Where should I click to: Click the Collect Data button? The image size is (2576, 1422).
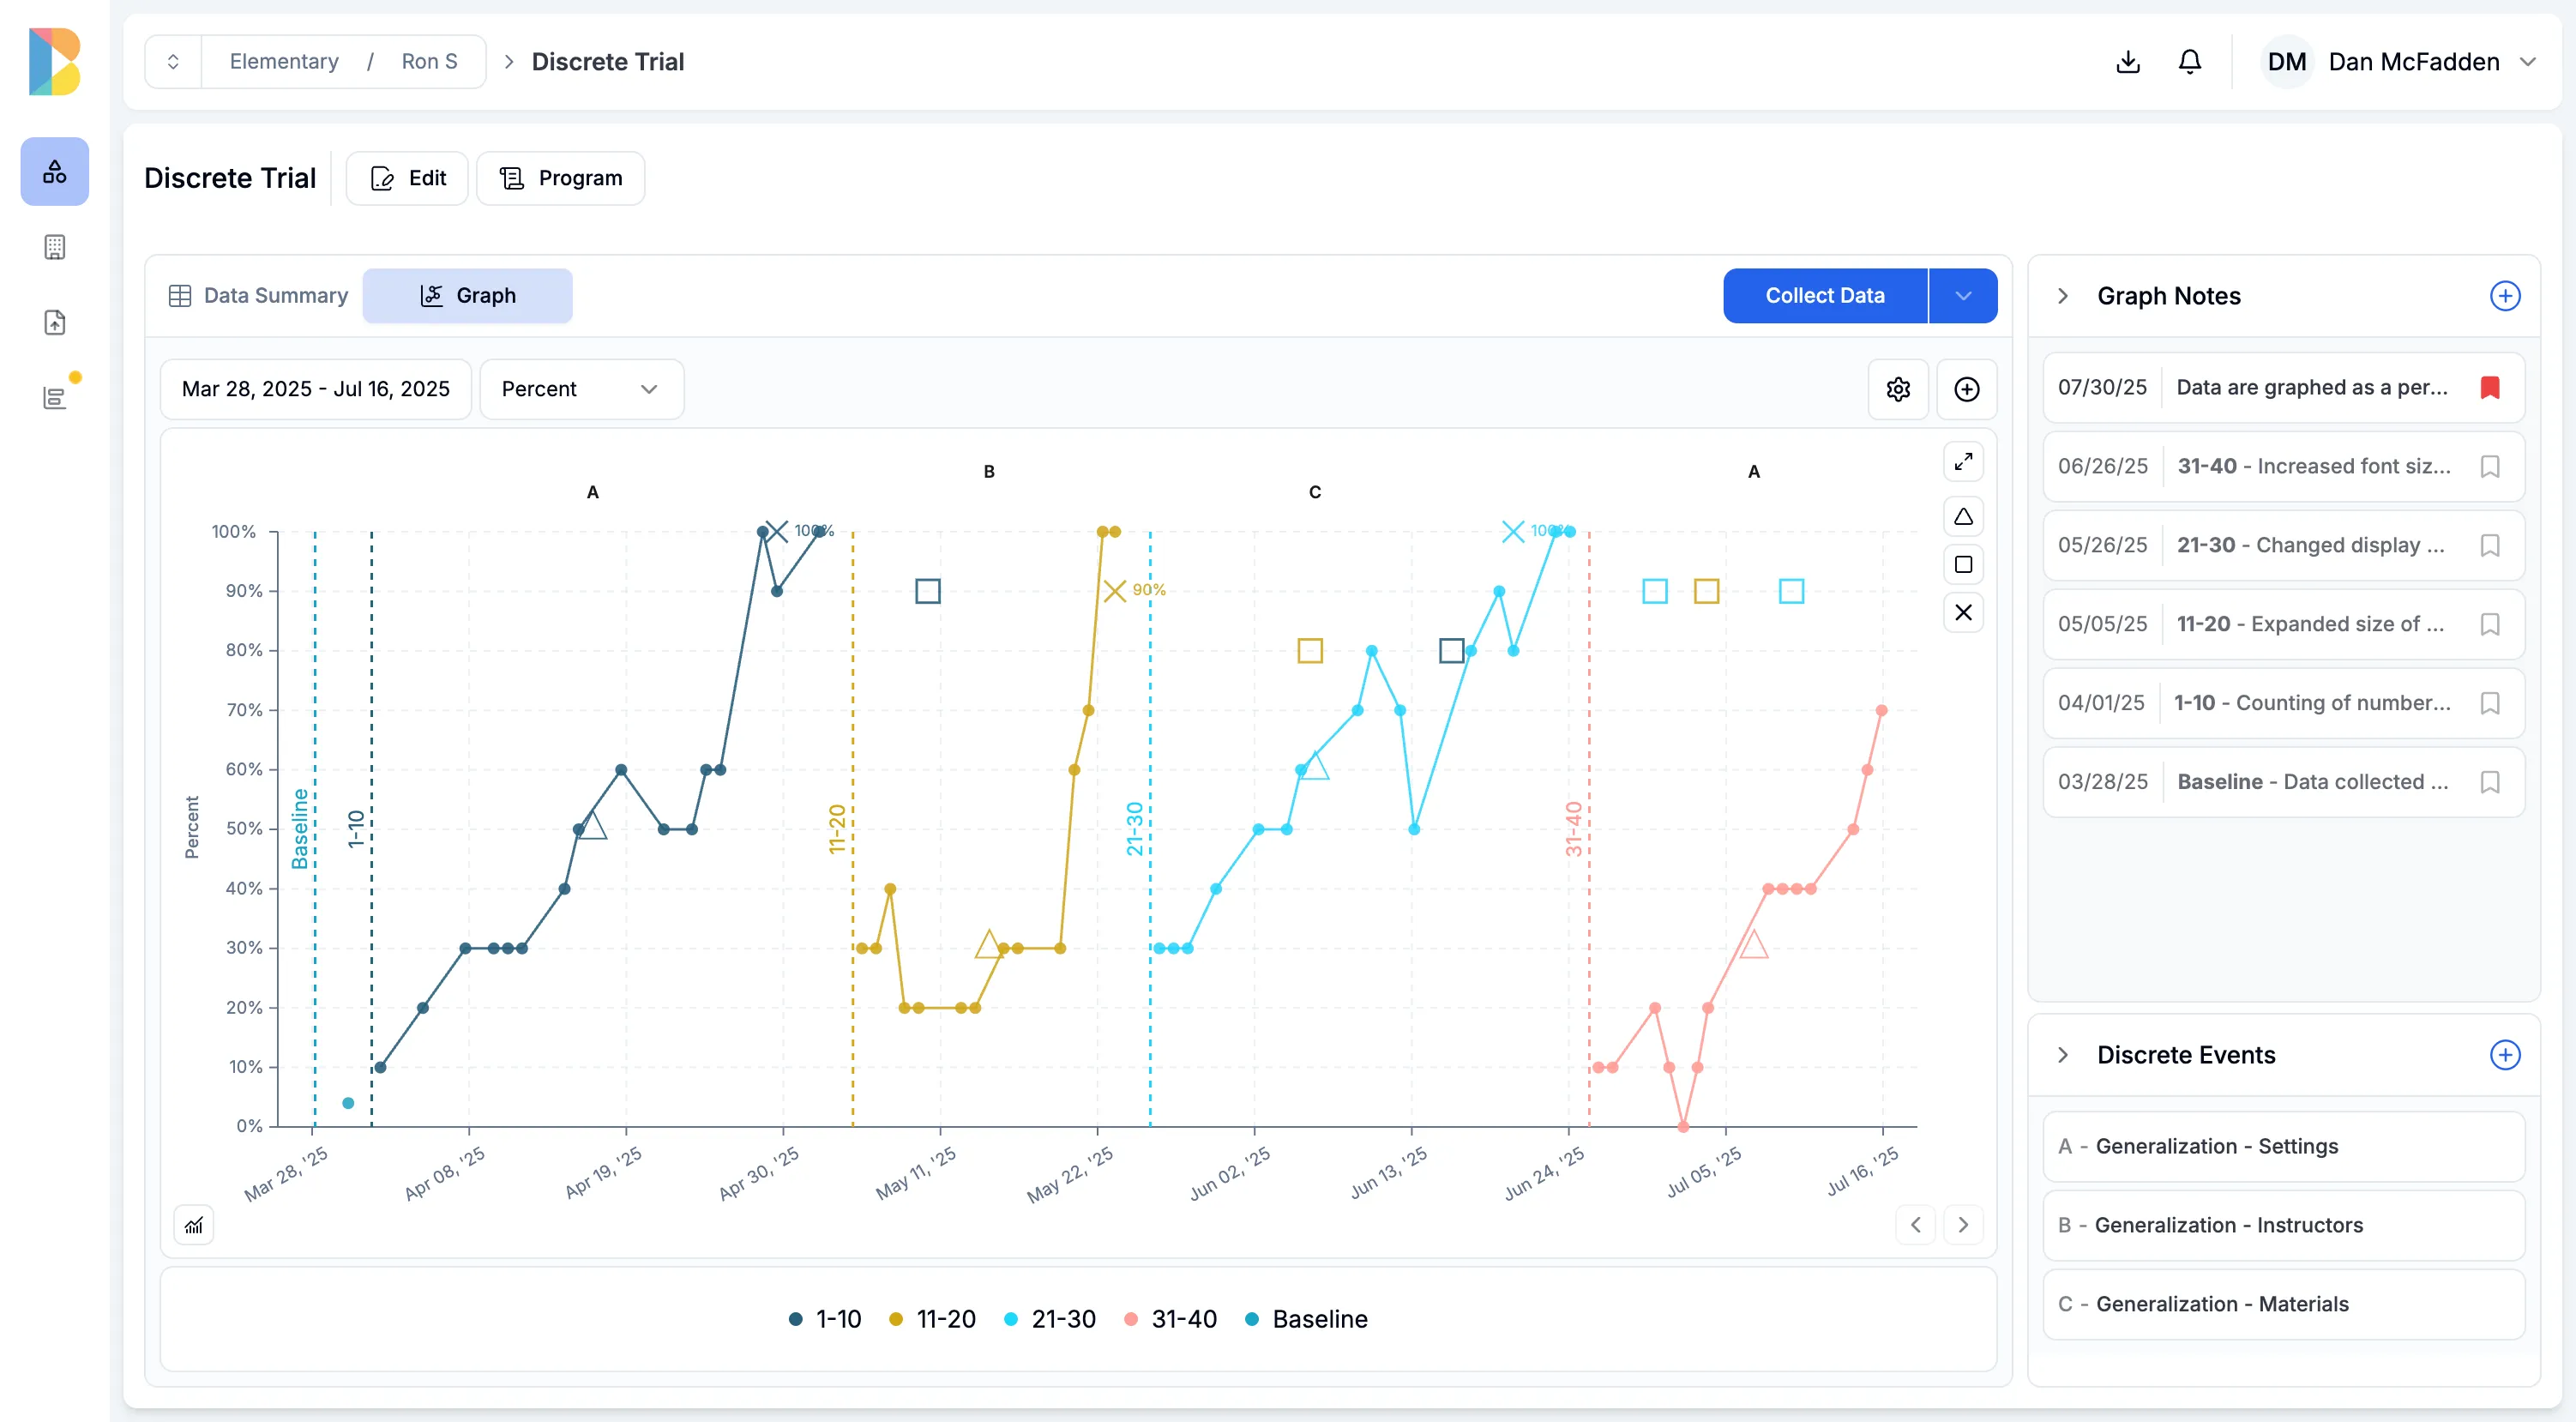tap(1825, 296)
